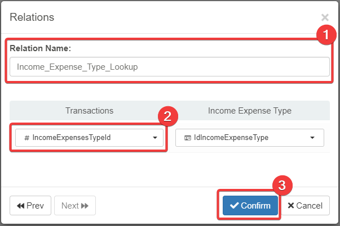Open the IncomeExpensesTypeId field dropdown
The width and height of the screenshot is (340, 226).
tap(87, 138)
